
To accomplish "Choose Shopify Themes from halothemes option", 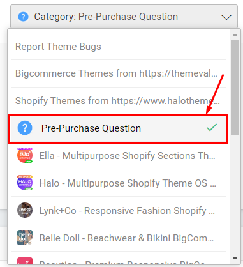I will 119,101.
